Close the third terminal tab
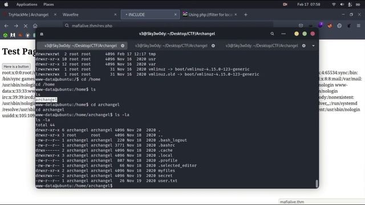 point(304,46)
